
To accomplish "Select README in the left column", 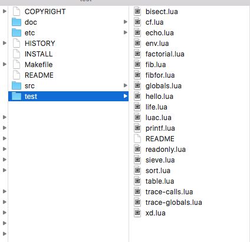I will point(39,75).
